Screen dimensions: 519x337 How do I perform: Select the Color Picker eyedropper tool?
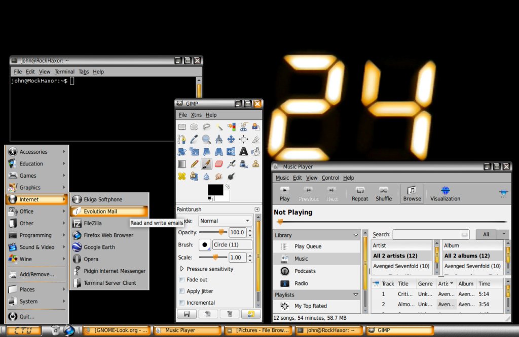tap(194, 139)
